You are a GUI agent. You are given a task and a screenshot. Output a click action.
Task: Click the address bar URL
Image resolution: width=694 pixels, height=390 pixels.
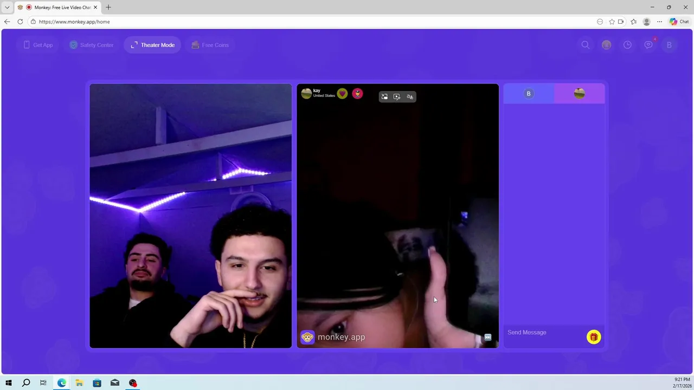pyautogui.click(x=74, y=22)
